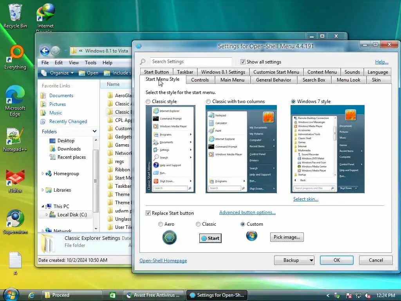Open the Microsoft Edge desktop icon
The height and width of the screenshot is (301, 401).
(15, 101)
